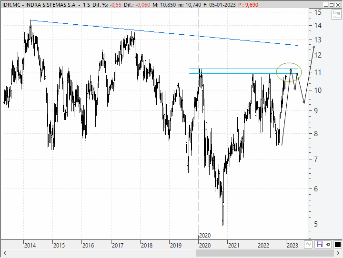Viewport: 343px width, 258px height.
Task: Click the 2020 cursor date marker label
Action: [x=205, y=236]
